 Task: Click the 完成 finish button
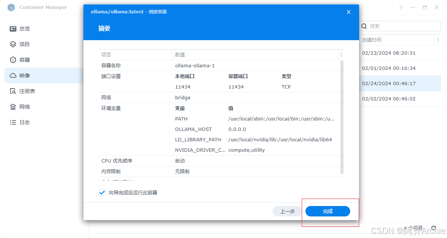click(x=327, y=211)
